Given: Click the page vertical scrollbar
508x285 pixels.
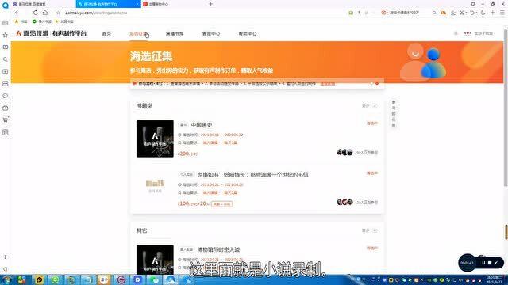Looking at the screenshot, I should click(x=506, y=107).
